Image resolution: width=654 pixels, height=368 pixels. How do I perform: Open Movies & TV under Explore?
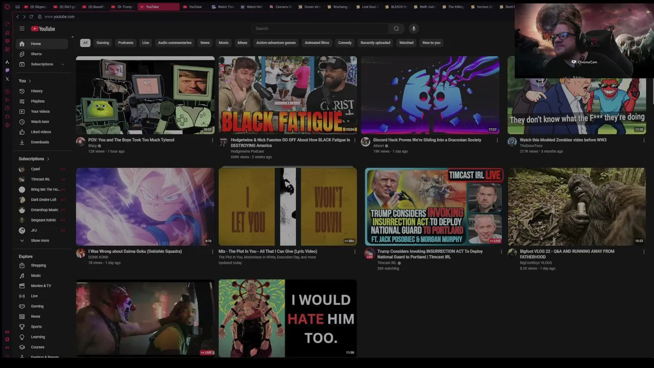[x=41, y=286]
